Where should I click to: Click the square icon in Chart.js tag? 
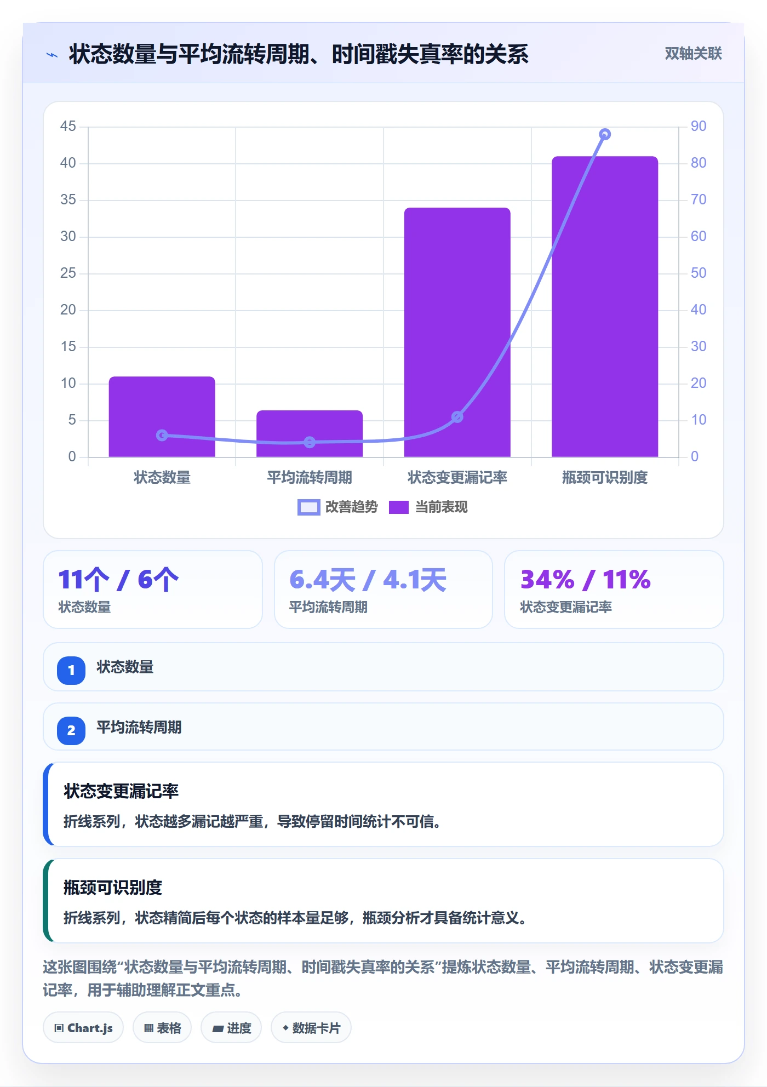pyautogui.click(x=59, y=1028)
